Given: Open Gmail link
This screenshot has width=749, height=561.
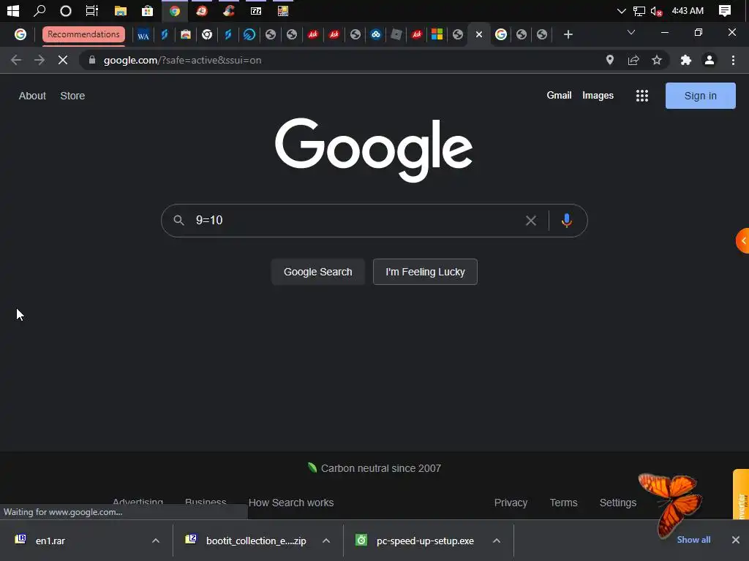Looking at the screenshot, I should tap(559, 96).
